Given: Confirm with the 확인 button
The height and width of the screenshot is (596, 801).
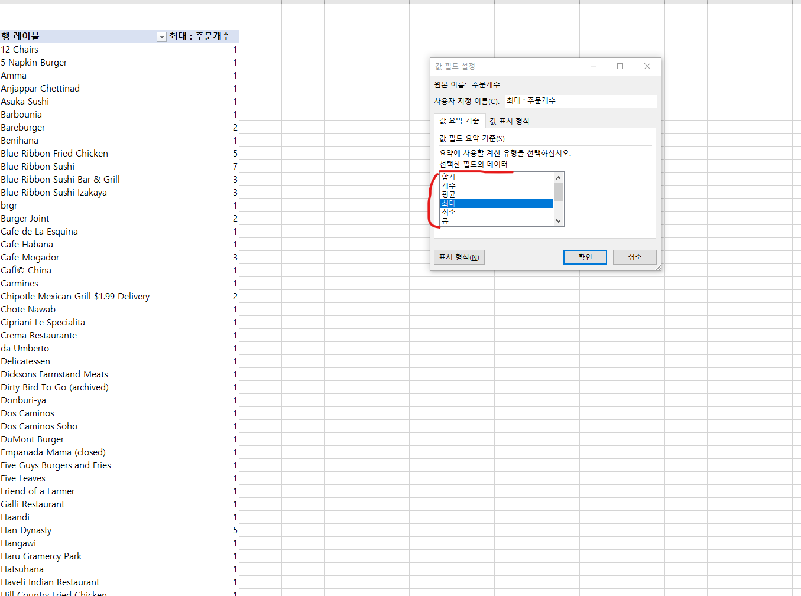Looking at the screenshot, I should pos(585,257).
